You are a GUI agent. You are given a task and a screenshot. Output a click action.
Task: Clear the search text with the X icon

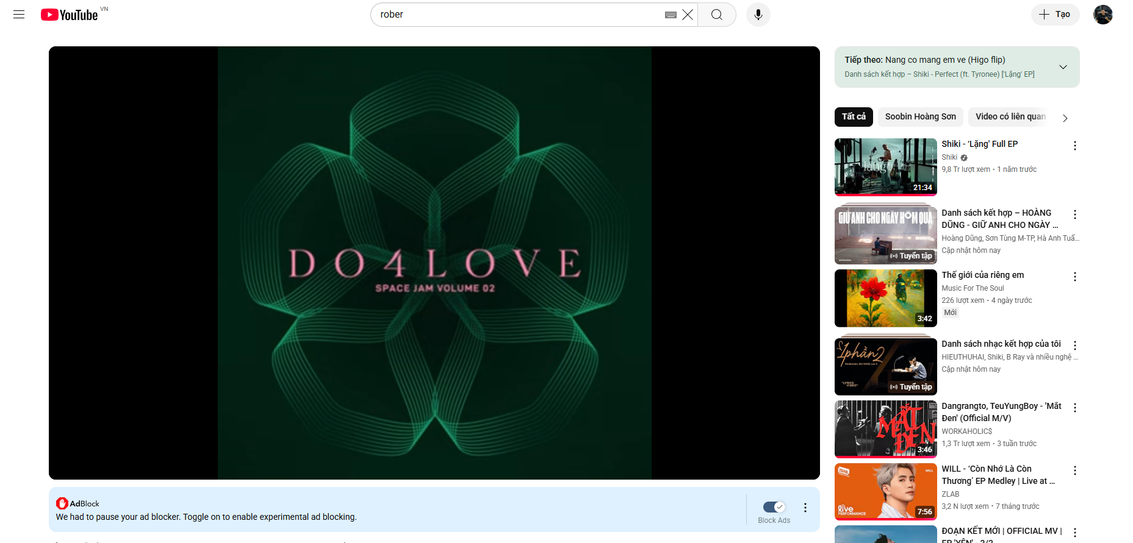coord(688,15)
